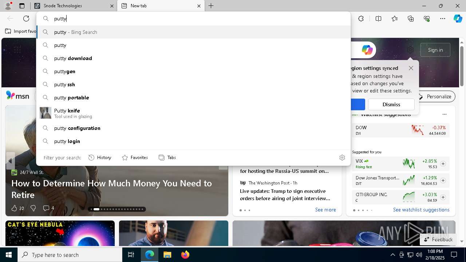The width and height of the screenshot is (466, 262).
Task: Add Dow Jones Transport to watchlist
Action: [443, 180]
